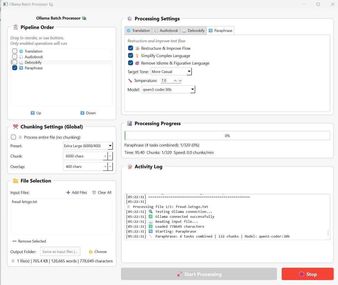Toggle Process entire file (no chunking)
The height and width of the screenshot is (285, 338).
tap(13, 137)
